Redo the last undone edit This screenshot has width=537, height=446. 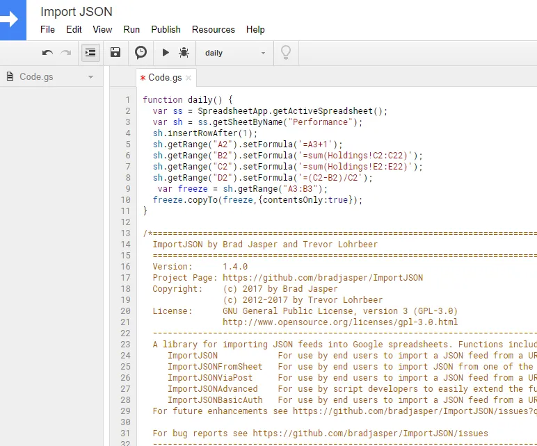coord(66,53)
